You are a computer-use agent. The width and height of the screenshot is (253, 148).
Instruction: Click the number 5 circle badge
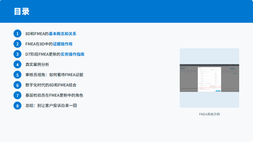pos(18,75)
